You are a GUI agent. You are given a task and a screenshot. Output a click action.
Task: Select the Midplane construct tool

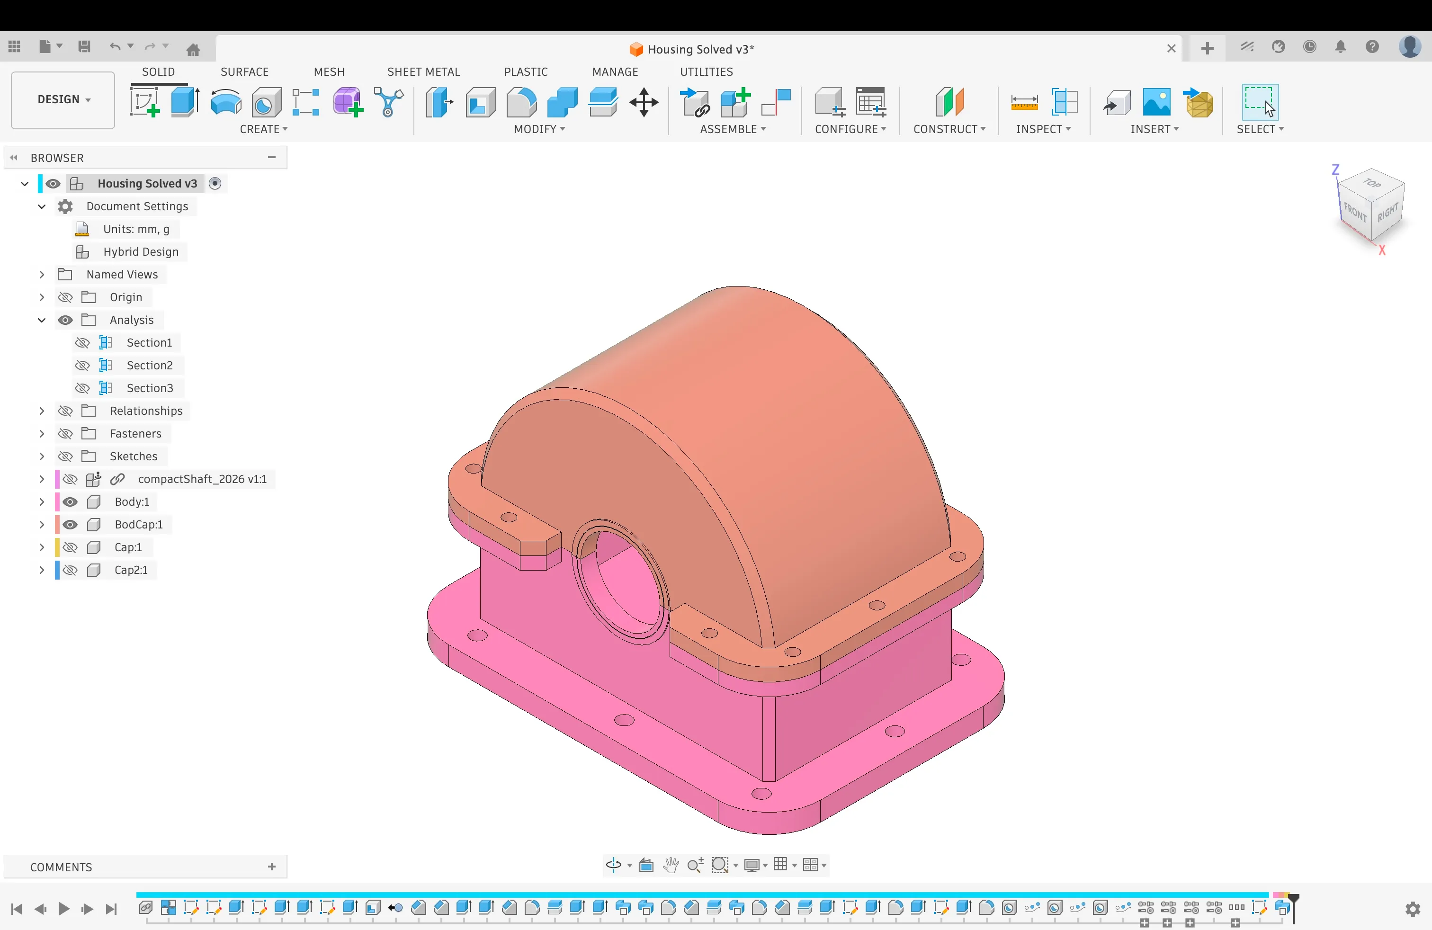pyautogui.click(x=949, y=102)
